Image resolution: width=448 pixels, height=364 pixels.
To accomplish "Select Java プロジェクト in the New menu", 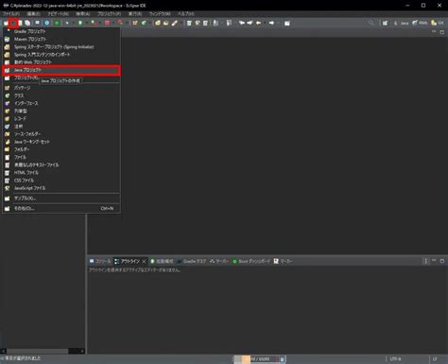I will pyautogui.click(x=61, y=70).
